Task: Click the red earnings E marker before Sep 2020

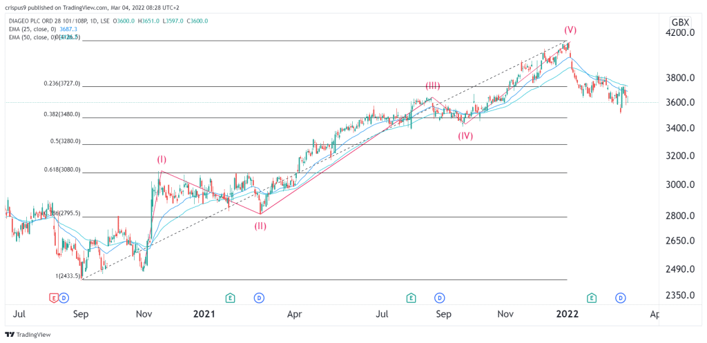Action: pos(54,297)
